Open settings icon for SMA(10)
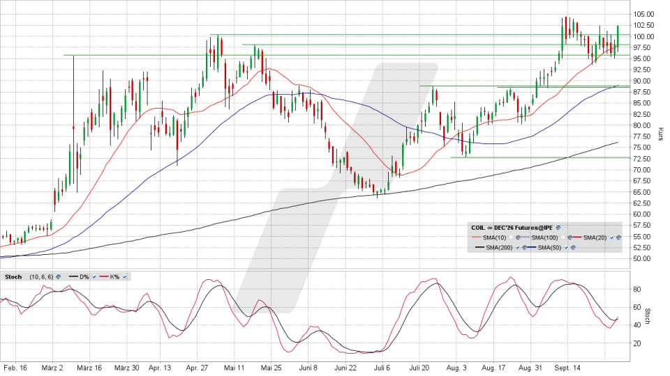Image resolution: width=670 pixels, height=376 pixels. pos(518,237)
